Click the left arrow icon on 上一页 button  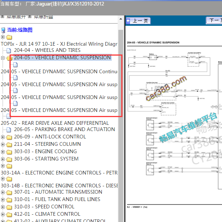[x=128, y=21]
